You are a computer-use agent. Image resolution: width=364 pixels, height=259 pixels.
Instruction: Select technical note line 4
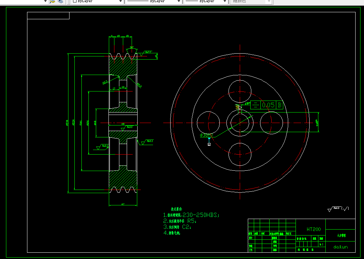click(x=172, y=233)
